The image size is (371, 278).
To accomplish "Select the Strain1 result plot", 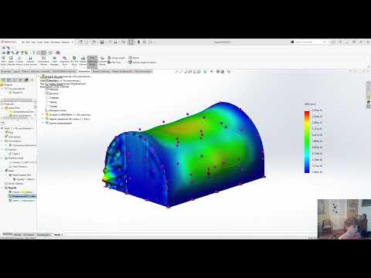I will pyautogui.click(x=22, y=200).
